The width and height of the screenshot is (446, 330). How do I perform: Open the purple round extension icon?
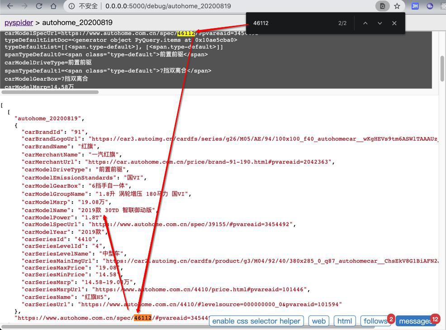point(430,6)
